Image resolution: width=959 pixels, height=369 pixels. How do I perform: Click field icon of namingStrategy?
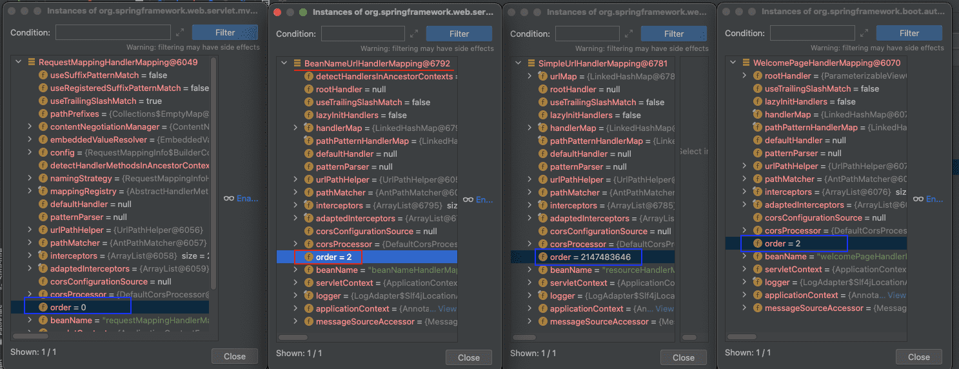click(x=43, y=178)
